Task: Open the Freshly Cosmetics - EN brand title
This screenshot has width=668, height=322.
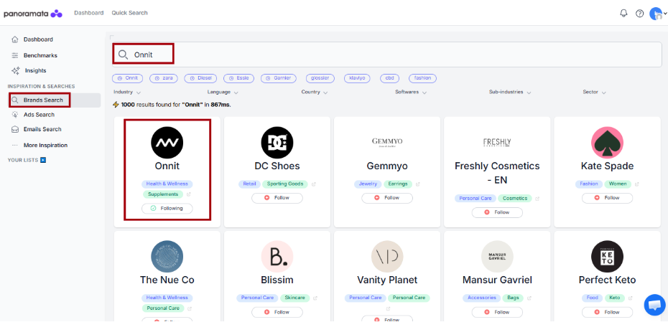Action: [x=497, y=173]
